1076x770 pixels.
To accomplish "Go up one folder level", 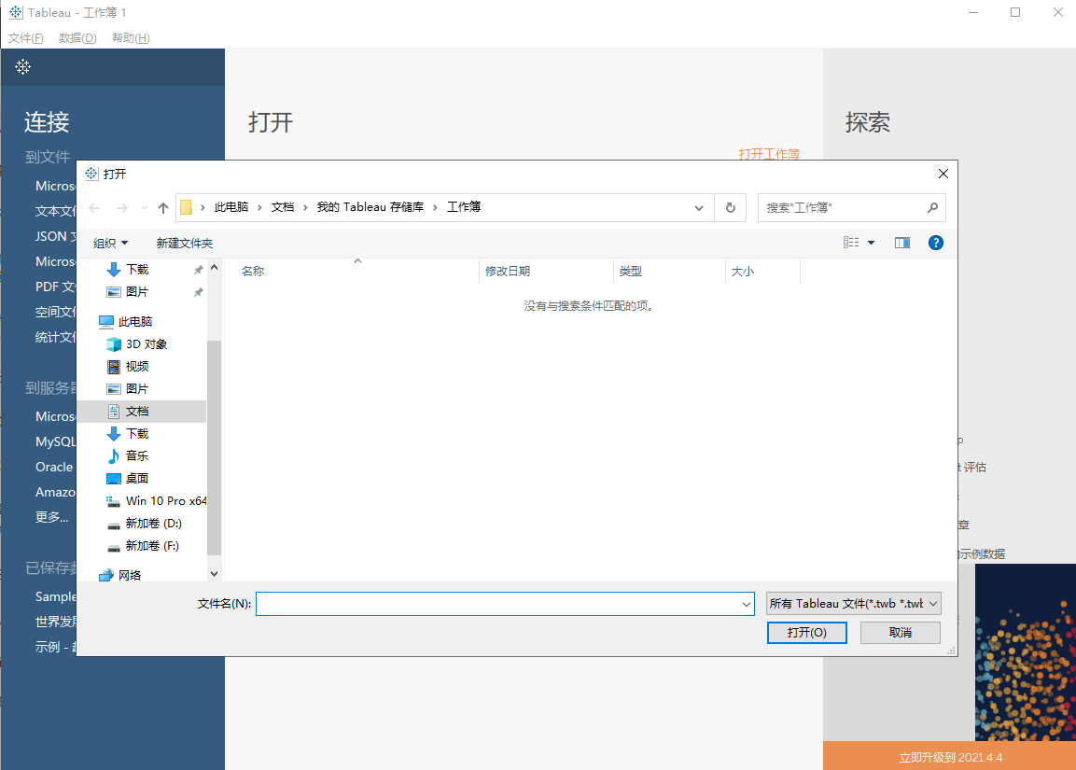I will [162, 208].
